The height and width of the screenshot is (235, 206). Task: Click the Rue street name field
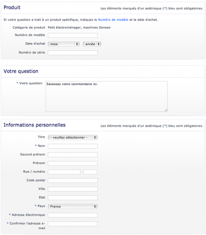pyautogui.click(x=64, y=172)
